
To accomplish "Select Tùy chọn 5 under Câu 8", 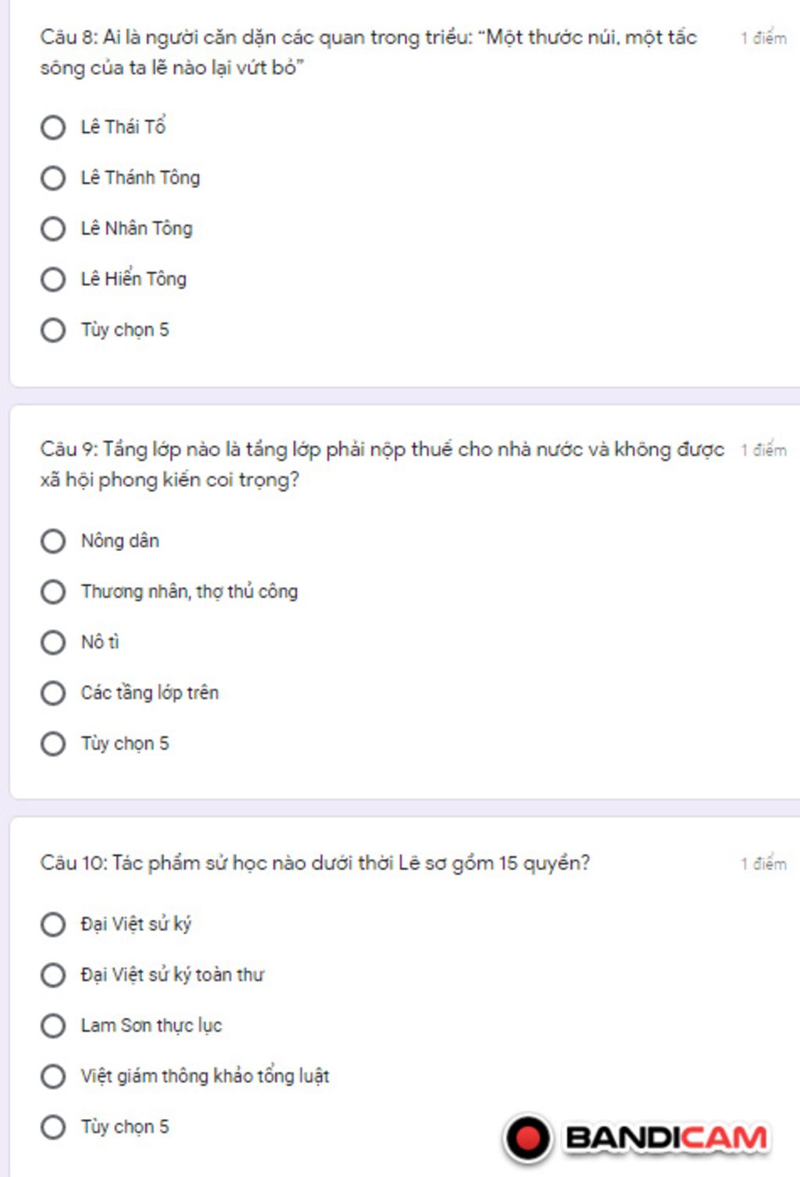I will pyautogui.click(x=53, y=330).
